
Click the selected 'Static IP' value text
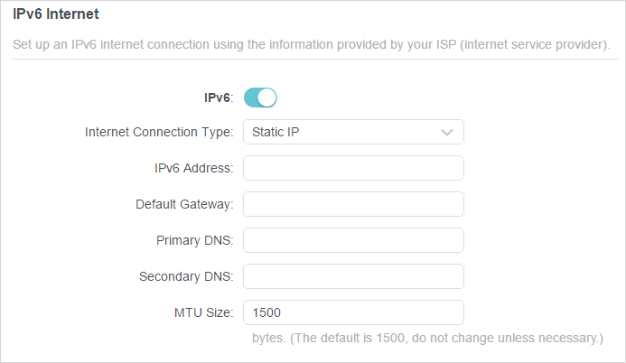[276, 132]
